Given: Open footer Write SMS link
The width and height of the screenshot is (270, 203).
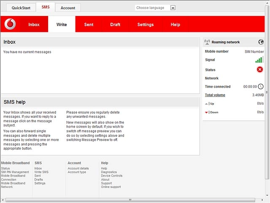Looking at the screenshot, I should click(41, 172).
